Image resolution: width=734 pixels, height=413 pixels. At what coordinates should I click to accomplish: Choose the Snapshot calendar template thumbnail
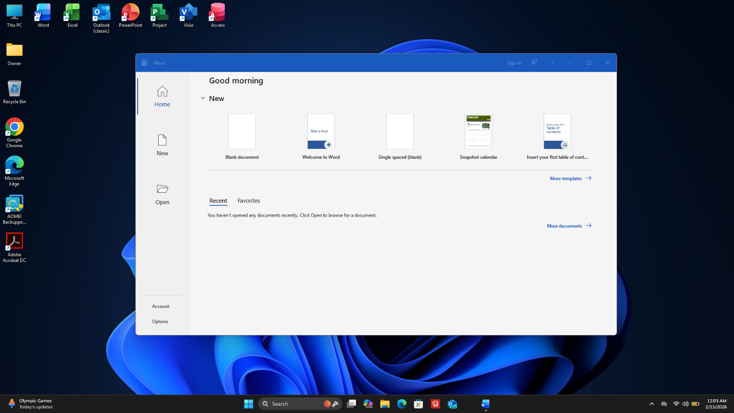point(478,132)
